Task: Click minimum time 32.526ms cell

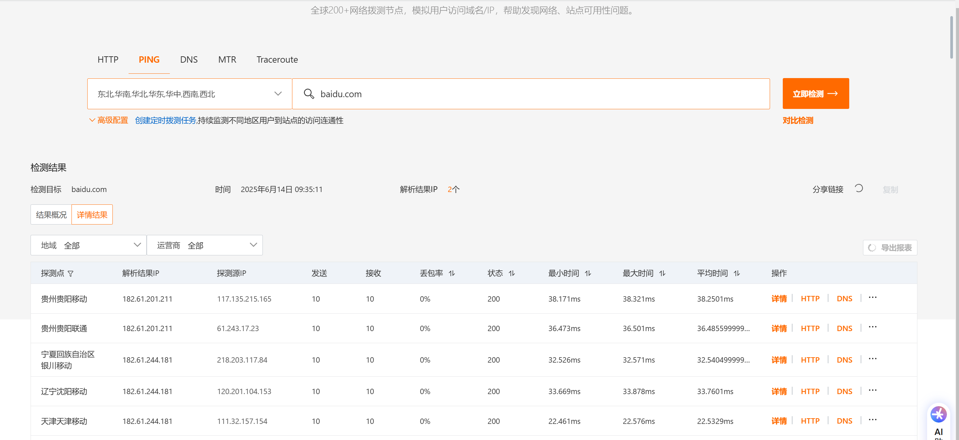Action: click(564, 360)
